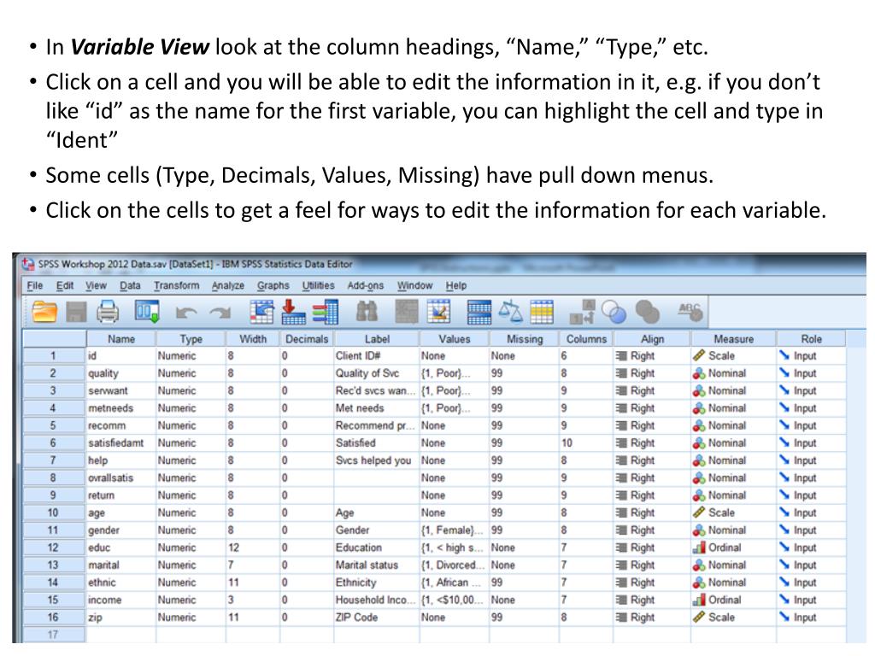Select row number 10 header

tap(54, 512)
